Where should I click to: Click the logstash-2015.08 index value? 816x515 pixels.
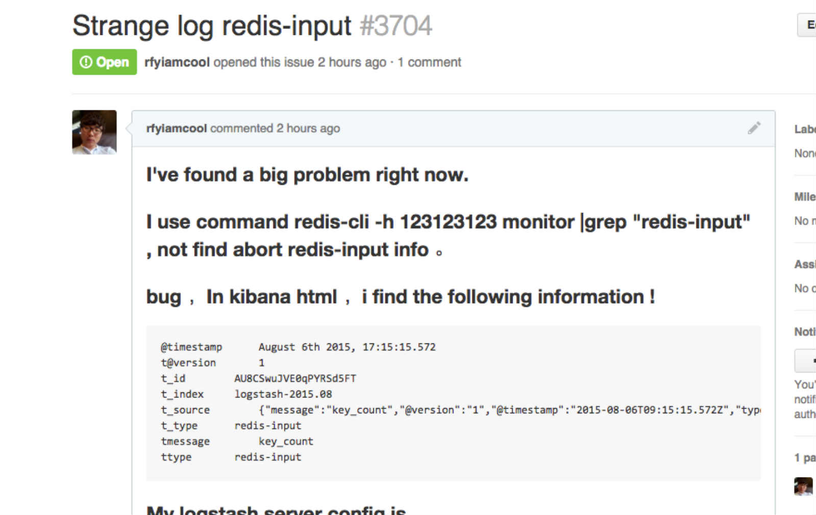coord(283,394)
